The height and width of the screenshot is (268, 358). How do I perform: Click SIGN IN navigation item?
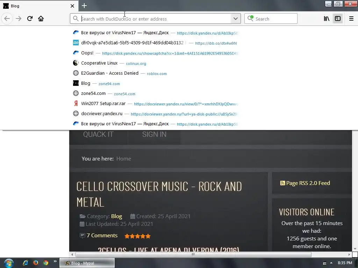[154, 134]
